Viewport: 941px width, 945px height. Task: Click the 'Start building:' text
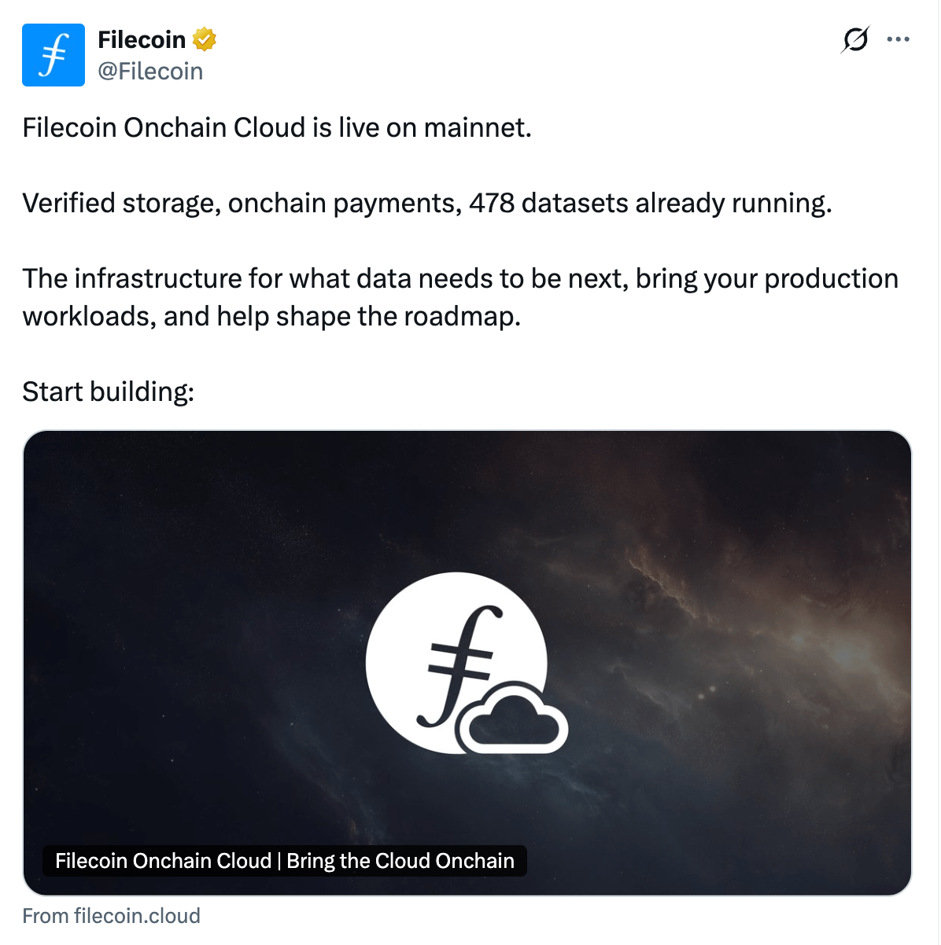pos(109,392)
